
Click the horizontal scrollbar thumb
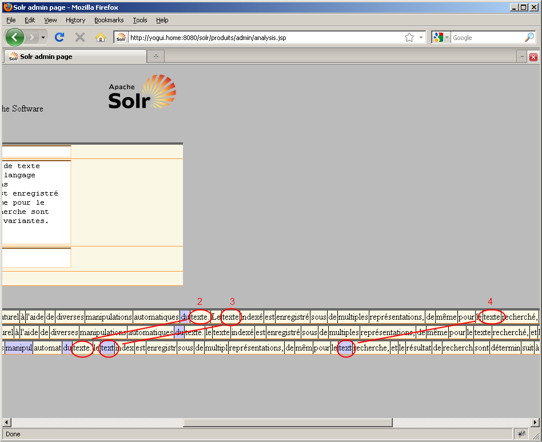click(x=287, y=423)
